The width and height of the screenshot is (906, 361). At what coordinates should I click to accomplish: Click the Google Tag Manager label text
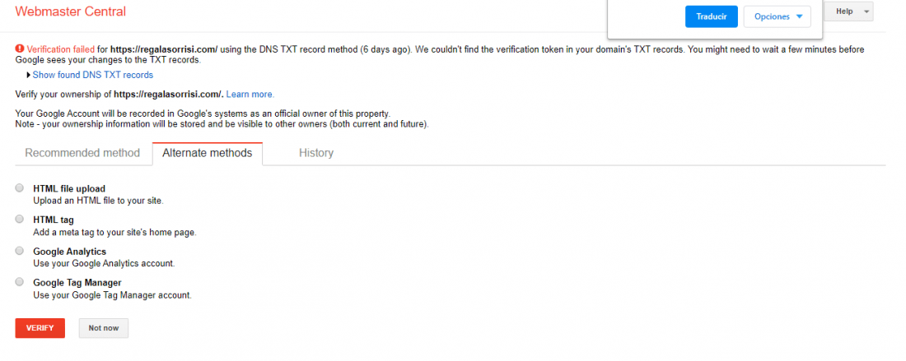tap(77, 283)
